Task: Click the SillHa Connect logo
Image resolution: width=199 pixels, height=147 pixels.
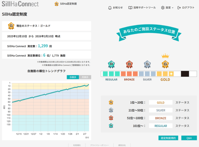Action: [x=20, y=4]
